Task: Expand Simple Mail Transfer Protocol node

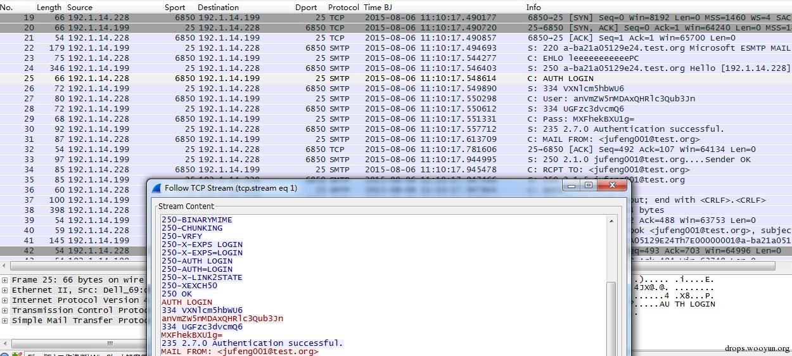Action: (x=5, y=321)
